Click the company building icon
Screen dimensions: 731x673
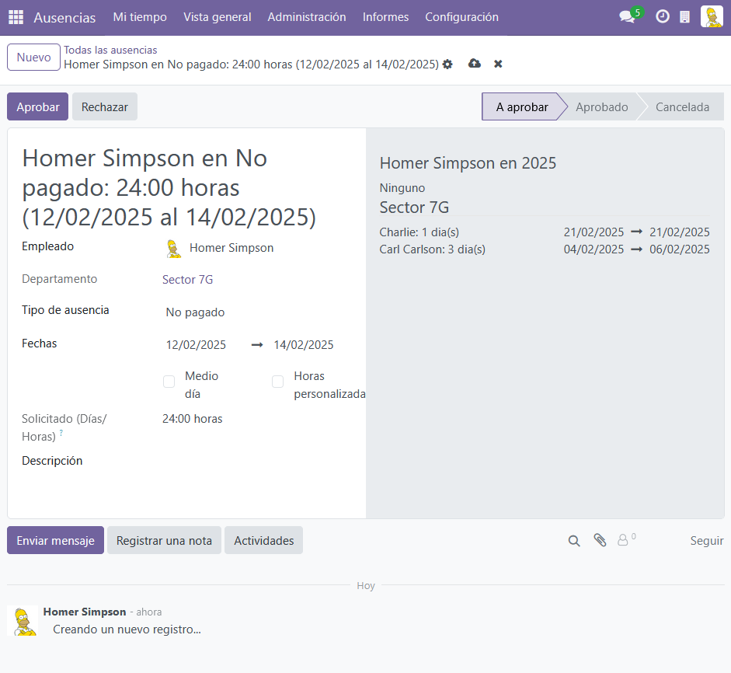pos(684,17)
